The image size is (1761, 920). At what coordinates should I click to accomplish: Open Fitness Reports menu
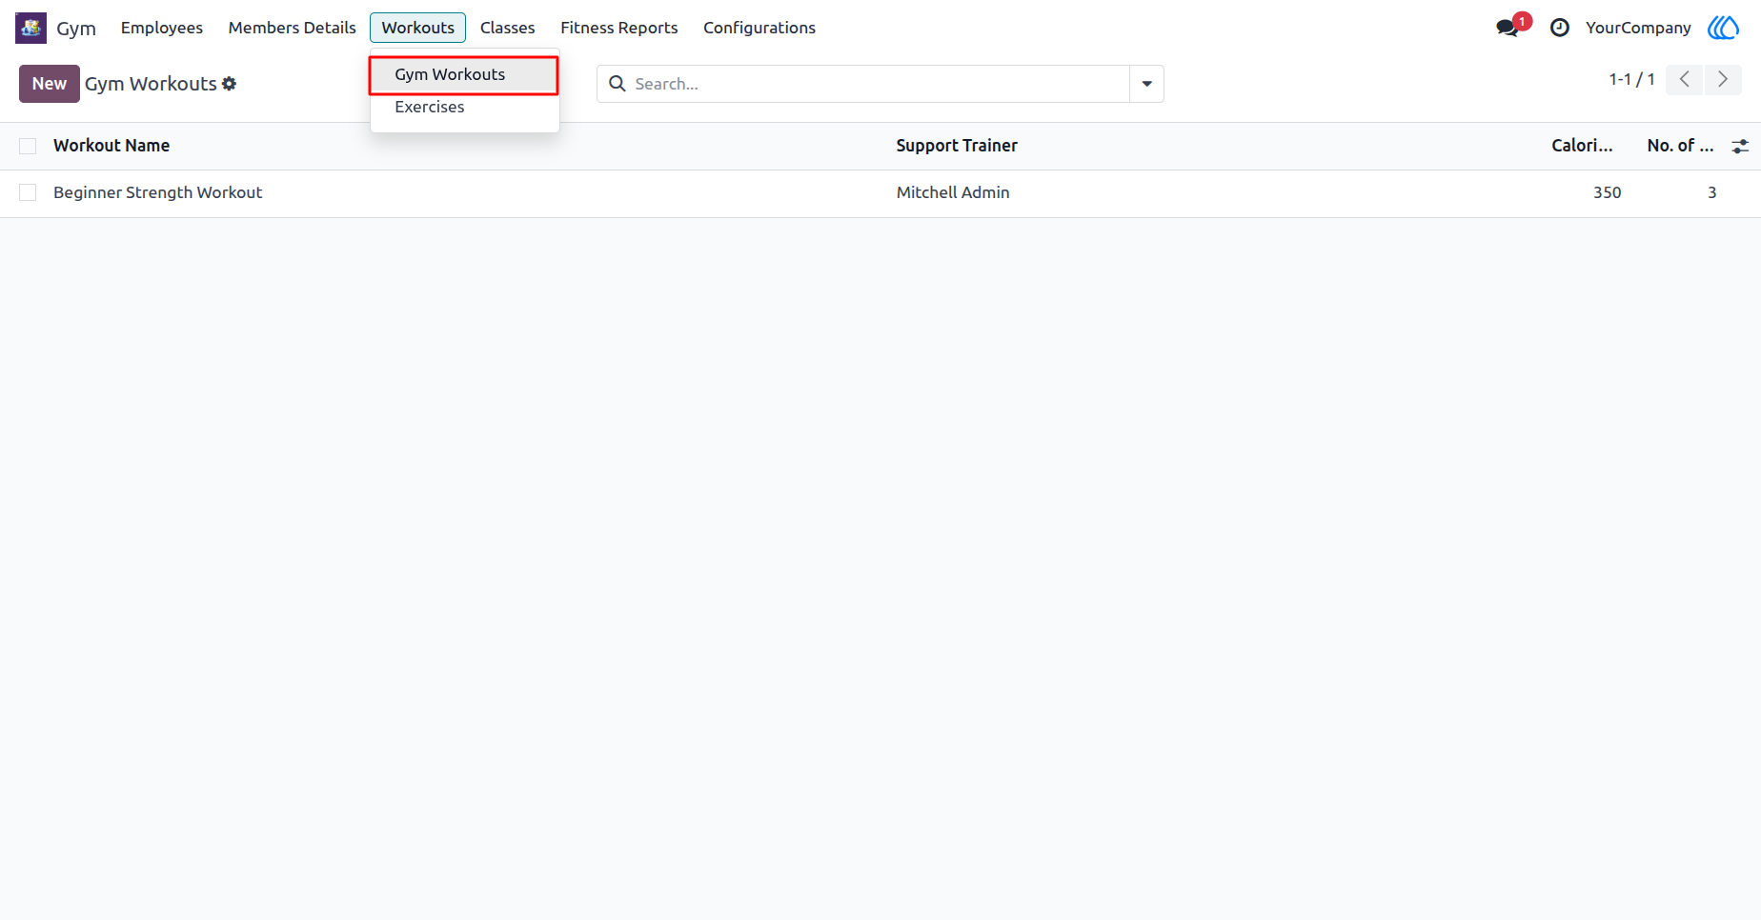(x=619, y=28)
